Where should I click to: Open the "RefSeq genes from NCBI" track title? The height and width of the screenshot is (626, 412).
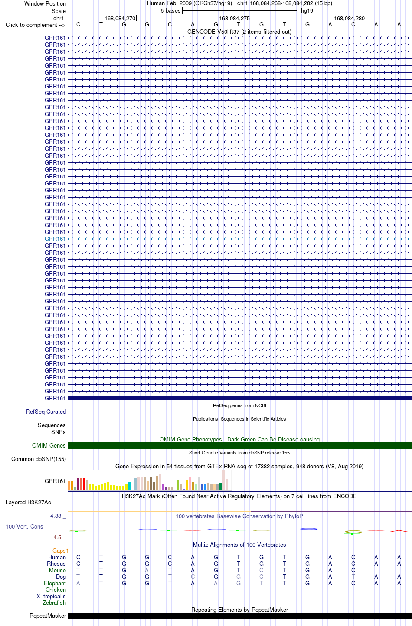[239, 405]
